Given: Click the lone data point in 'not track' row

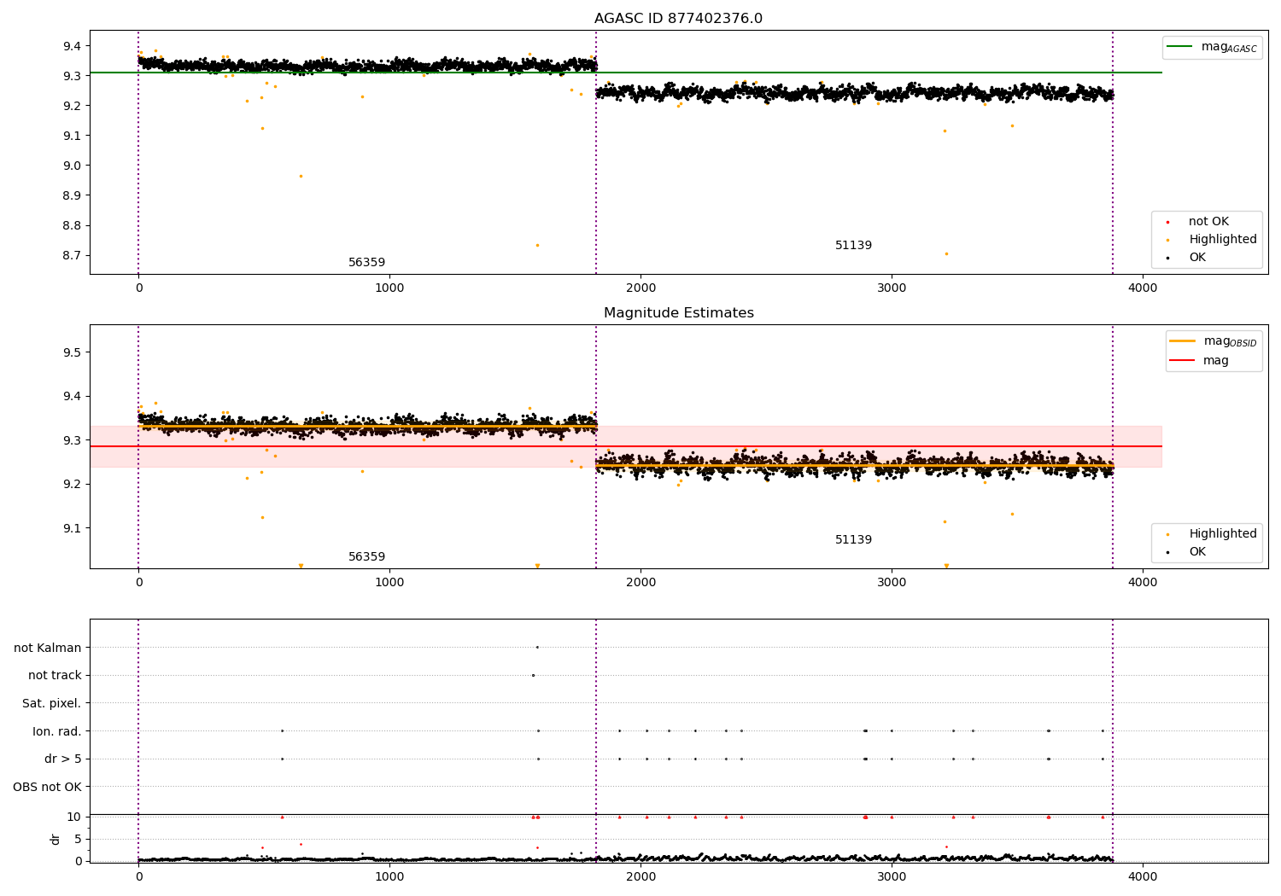Looking at the screenshot, I should tap(533, 675).
